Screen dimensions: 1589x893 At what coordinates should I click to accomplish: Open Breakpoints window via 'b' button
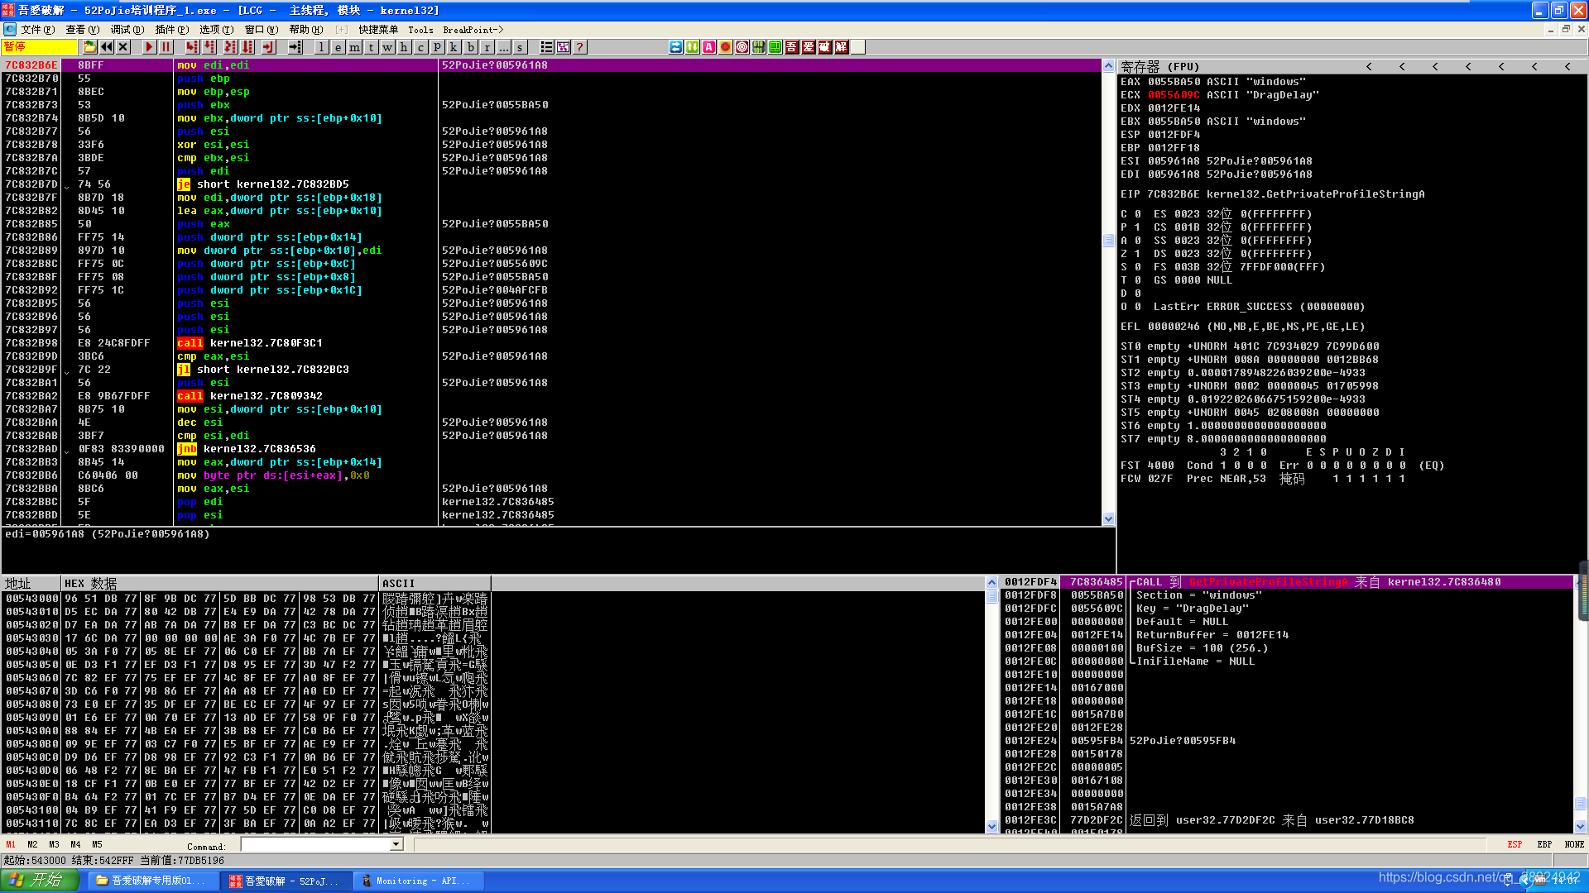tap(470, 47)
